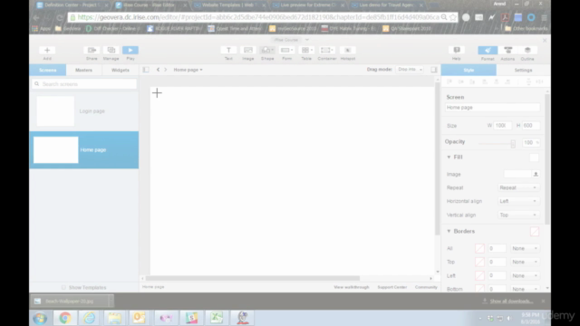Activate the Format panel icon
Screen dimensions: 580x326
coord(488,51)
